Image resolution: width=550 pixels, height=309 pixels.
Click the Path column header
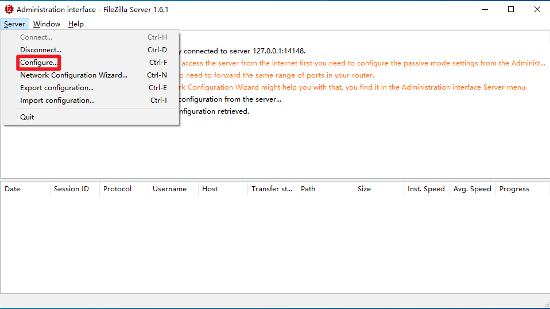(x=308, y=189)
